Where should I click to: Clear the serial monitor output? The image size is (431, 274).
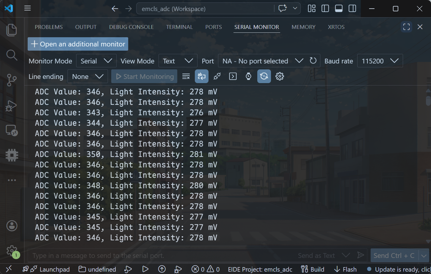pyautogui.click(x=186, y=77)
